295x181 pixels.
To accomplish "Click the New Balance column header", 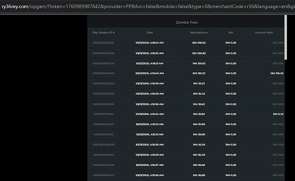I will [199, 33].
